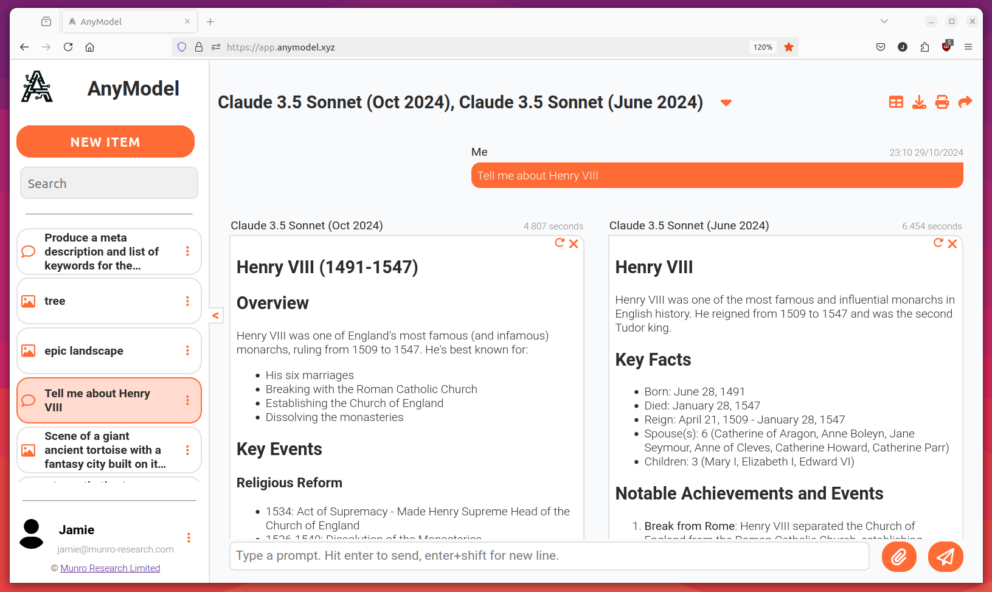Open the browser extensions puzzle icon
The width and height of the screenshot is (992, 592).
[924, 47]
